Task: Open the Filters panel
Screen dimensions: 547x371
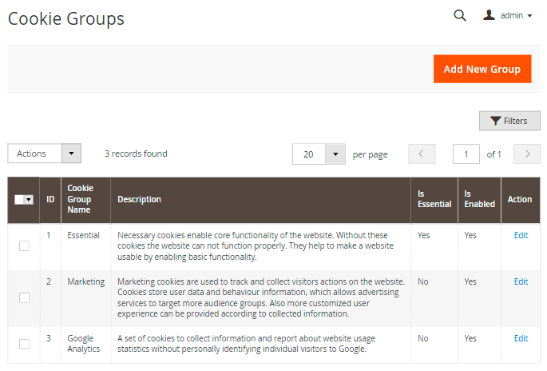Action: (509, 121)
